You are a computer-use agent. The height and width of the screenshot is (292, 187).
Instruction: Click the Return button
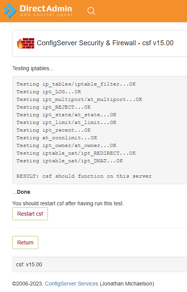pyautogui.click(x=25, y=243)
